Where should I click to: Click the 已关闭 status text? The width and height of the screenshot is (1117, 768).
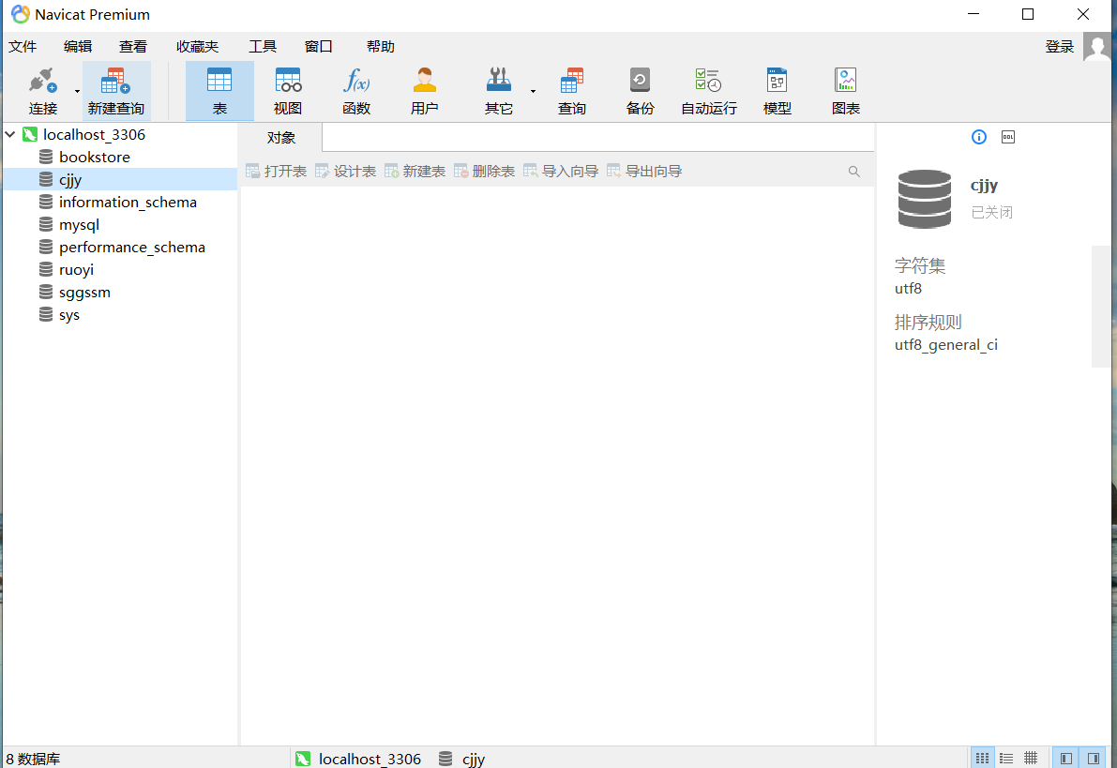click(x=991, y=212)
